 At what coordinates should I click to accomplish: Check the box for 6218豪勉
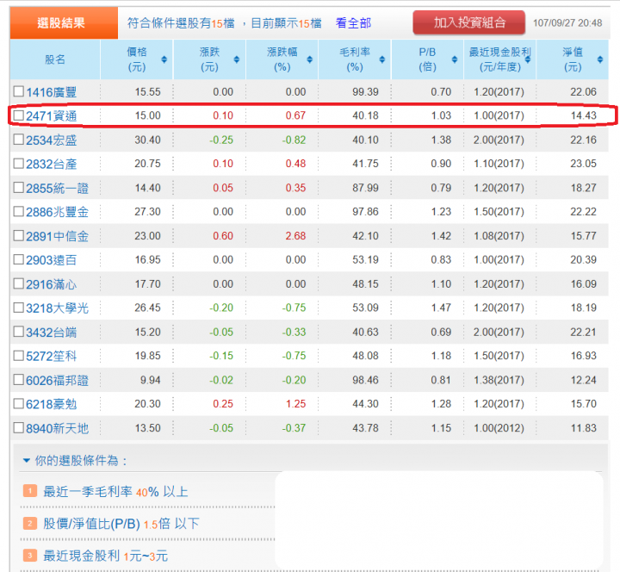pyautogui.click(x=19, y=403)
